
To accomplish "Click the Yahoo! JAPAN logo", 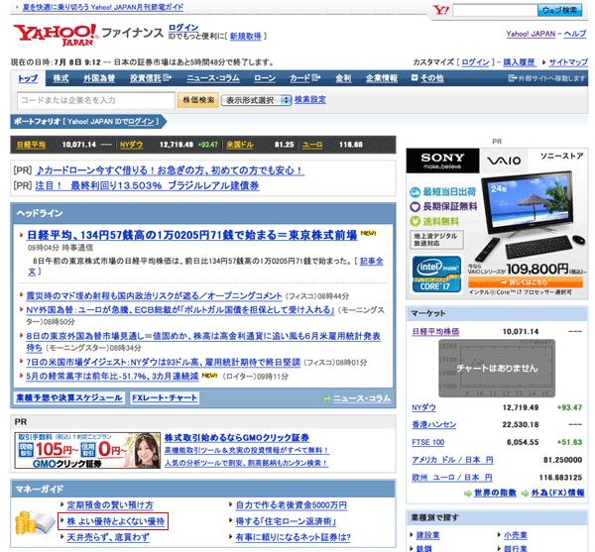I will (54, 36).
